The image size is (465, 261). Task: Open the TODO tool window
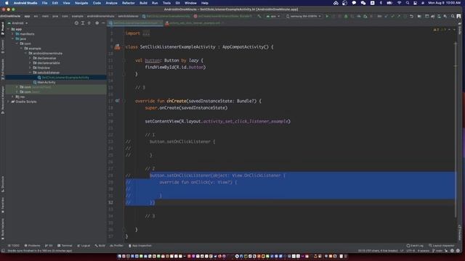pyautogui.click(x=14, y=246)
